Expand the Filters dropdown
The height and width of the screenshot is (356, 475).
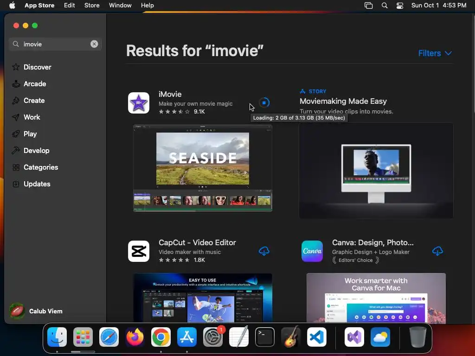click(435, 53)
